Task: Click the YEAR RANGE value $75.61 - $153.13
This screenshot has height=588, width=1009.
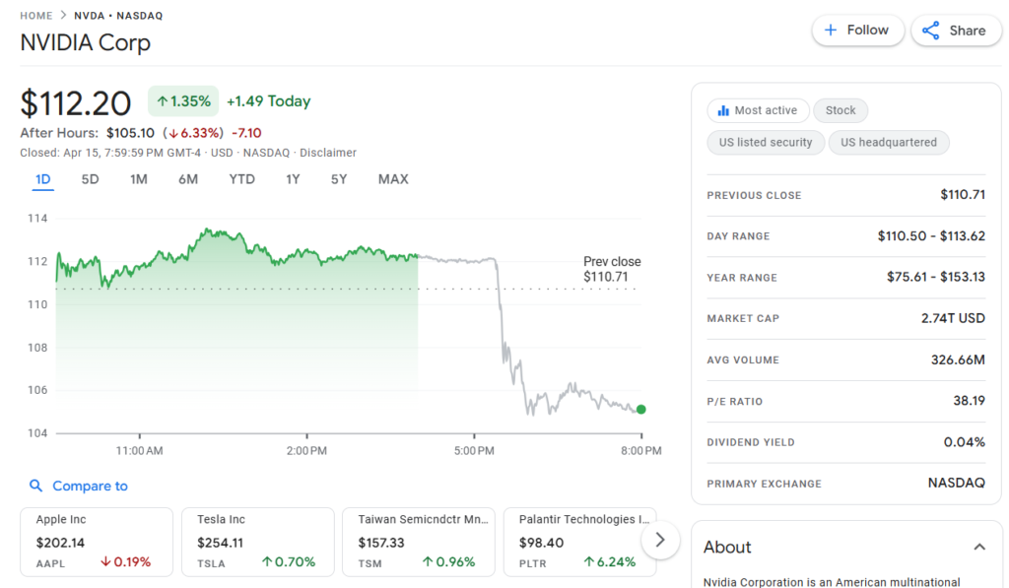Action: pyautogui.click(x=936, y=278)
